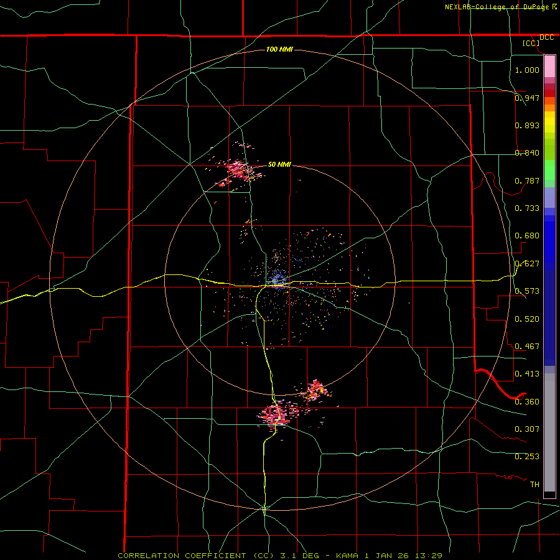This screenshot has width=560, height=560.
Task: Click the TH threshold label in legend
Action: [x=534, y=485]
